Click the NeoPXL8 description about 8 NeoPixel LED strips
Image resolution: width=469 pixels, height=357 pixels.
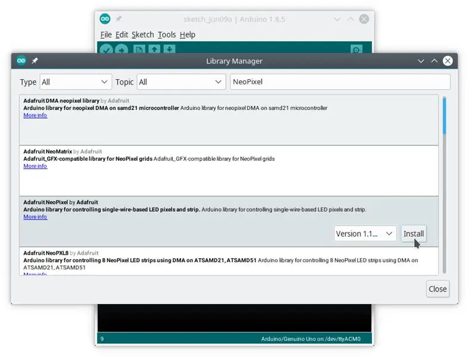[x=220, y=264]
